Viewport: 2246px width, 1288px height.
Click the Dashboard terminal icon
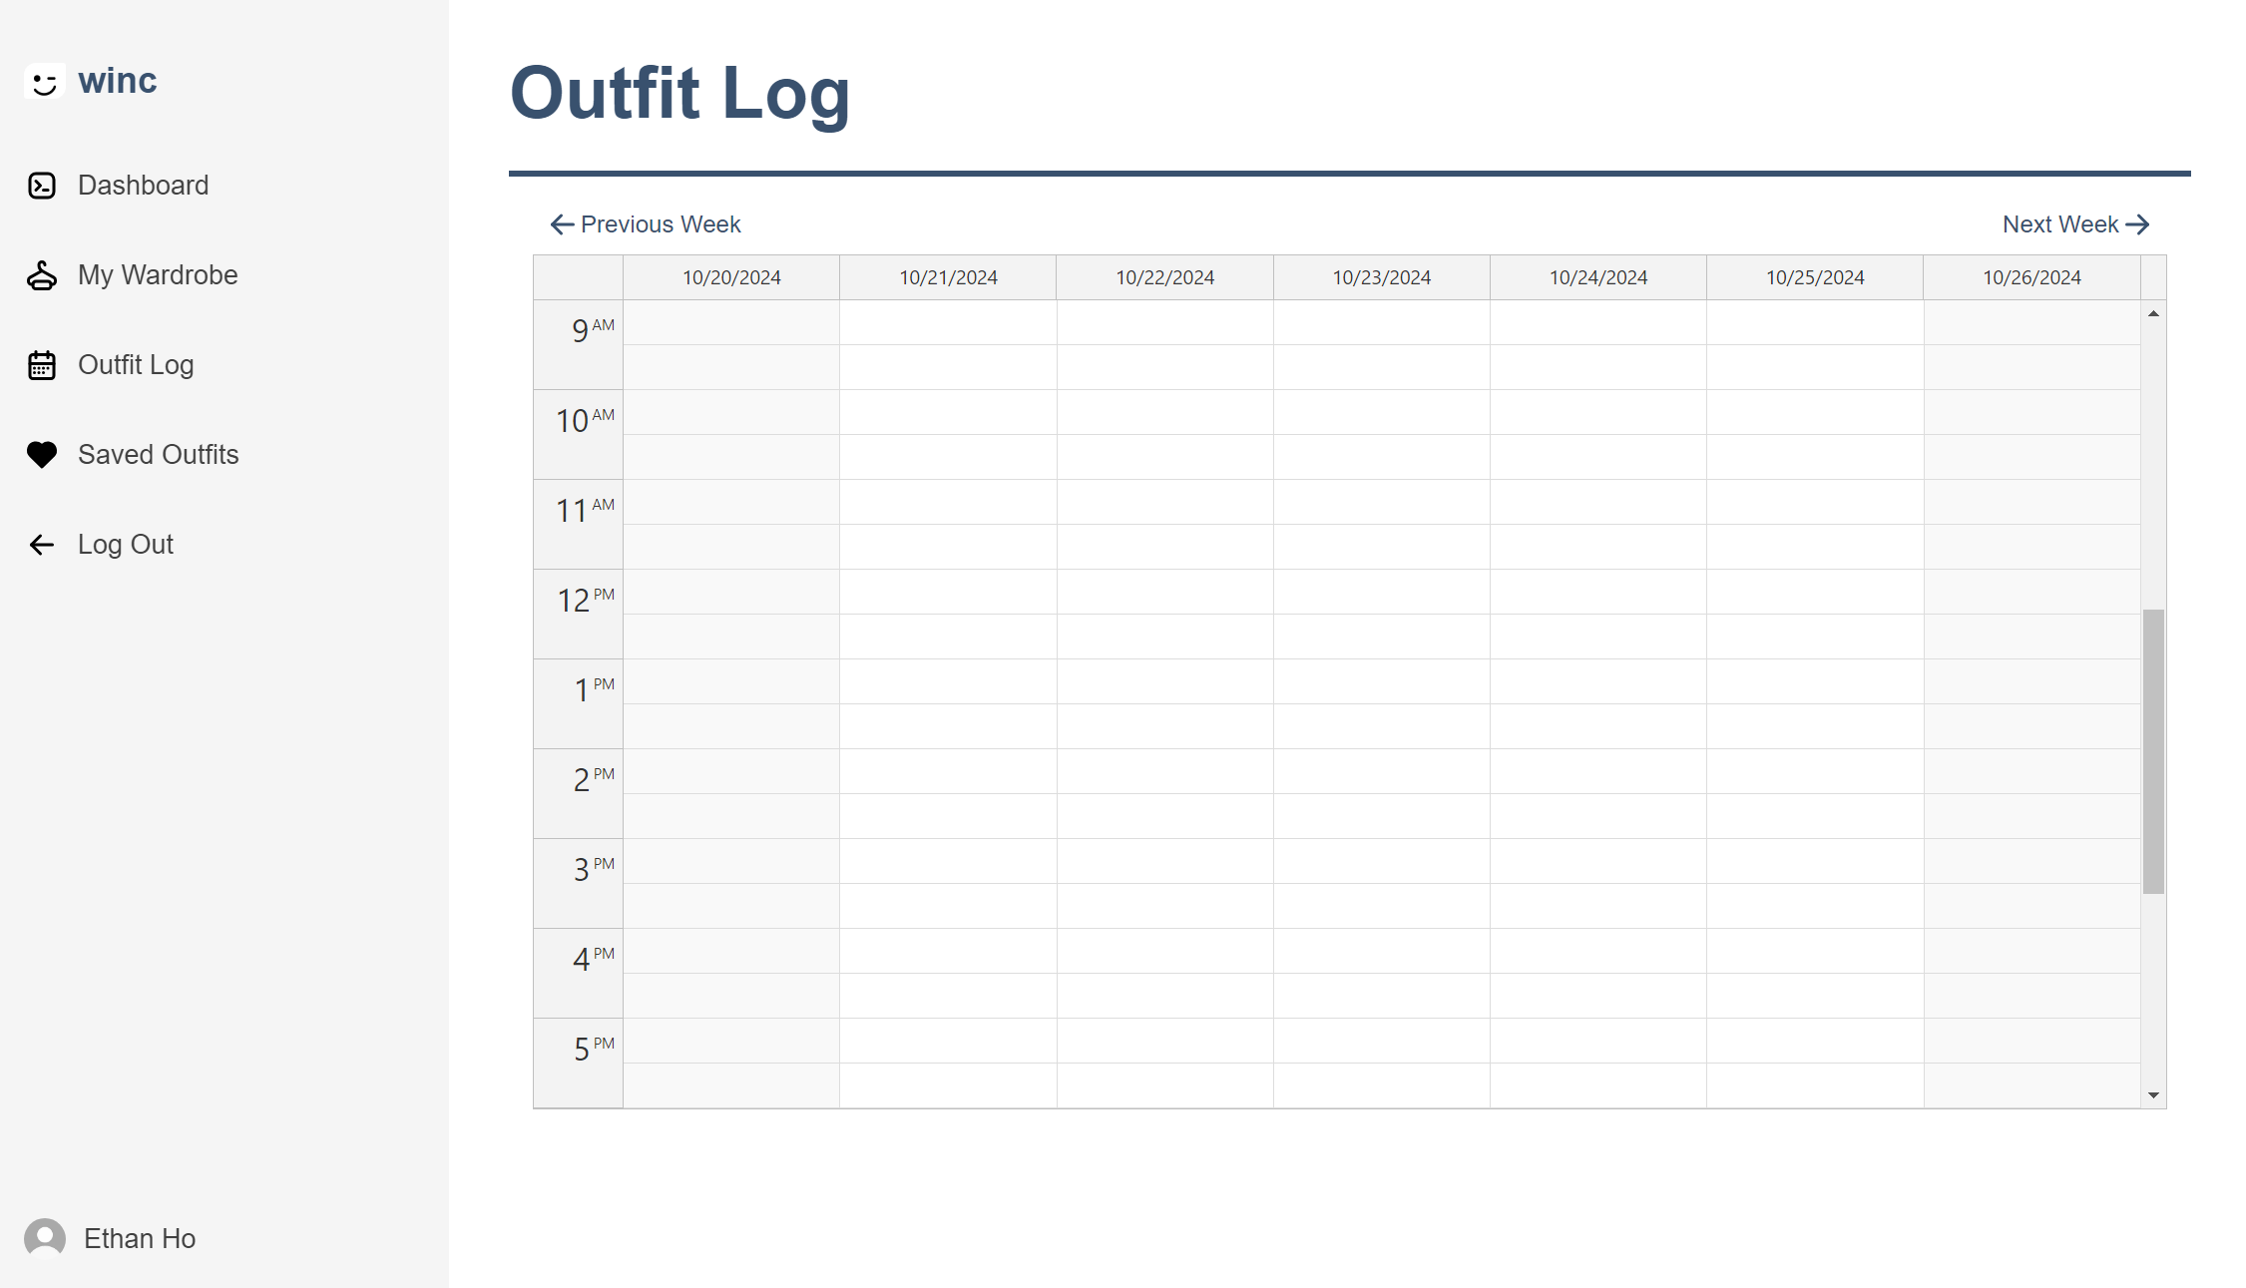point(42,186)
